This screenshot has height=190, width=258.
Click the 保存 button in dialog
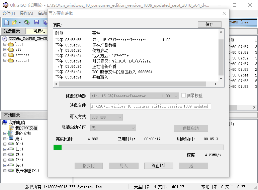[x=209, y=25]
